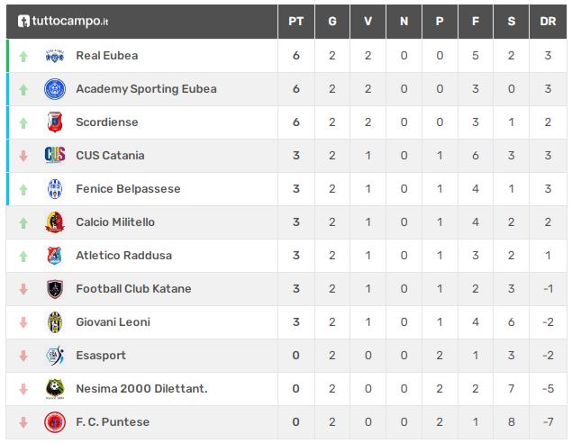Image resolution: width=572 pixels, height=443 pixels.
Task: Open the Fenice Belpassese team link
Action: [x=128, y=189]
